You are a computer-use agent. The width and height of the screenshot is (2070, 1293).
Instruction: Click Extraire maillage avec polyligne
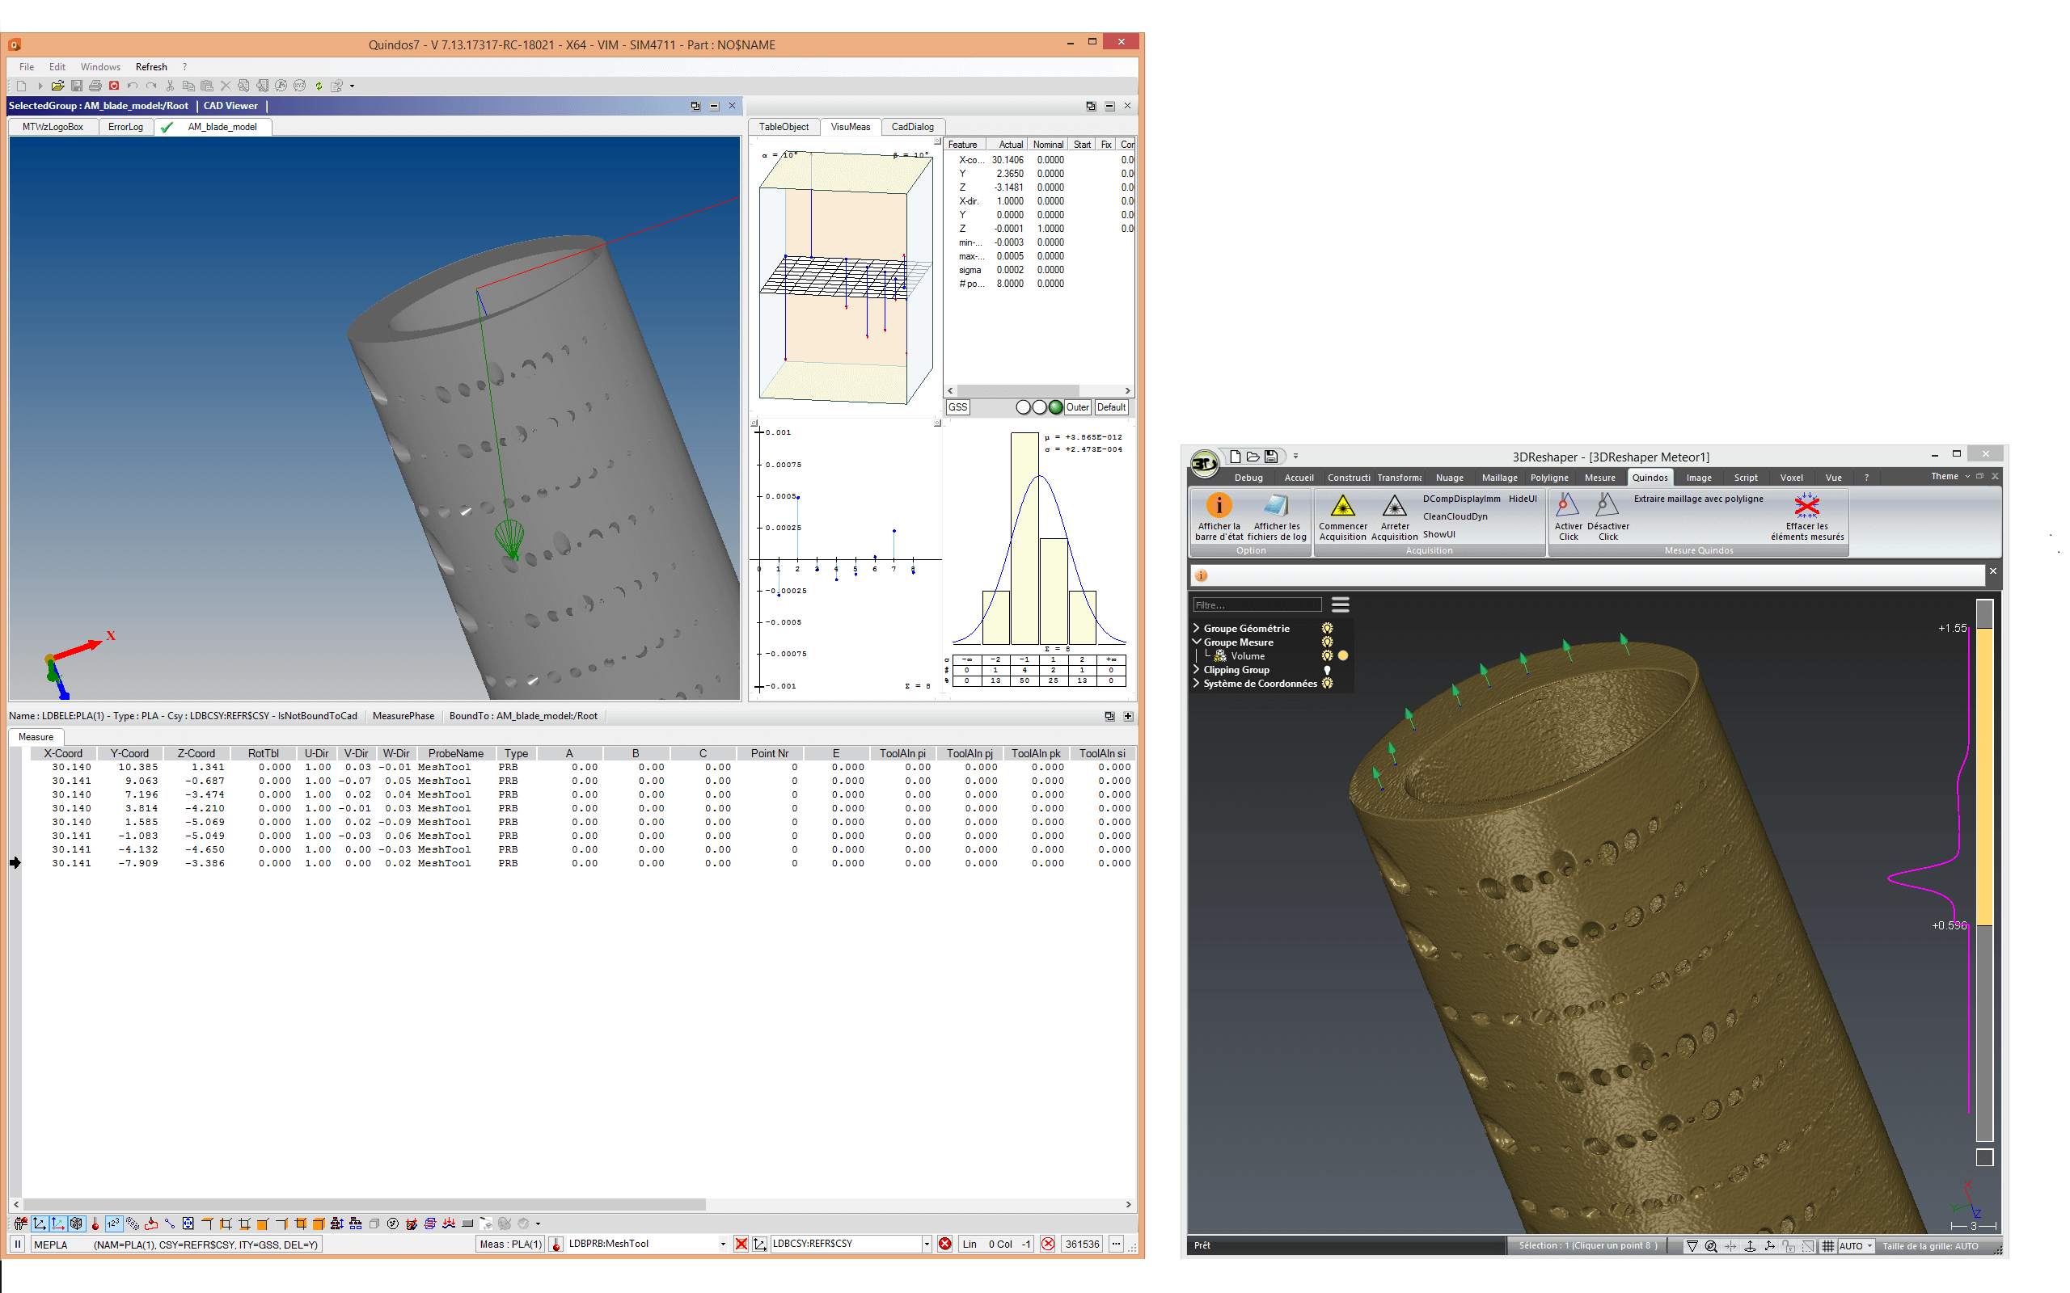1698,499
